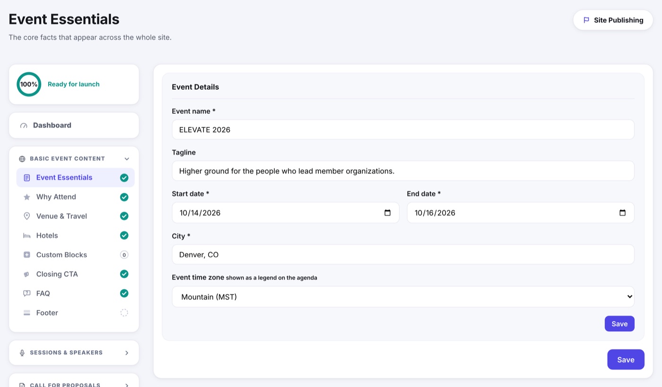Click the zero count badge on Custom Blocks
This screenshot has width=662, height=387.
[x=124, y=255]
